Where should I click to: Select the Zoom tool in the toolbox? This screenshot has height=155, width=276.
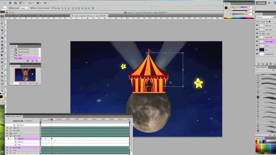pos(2,90)
